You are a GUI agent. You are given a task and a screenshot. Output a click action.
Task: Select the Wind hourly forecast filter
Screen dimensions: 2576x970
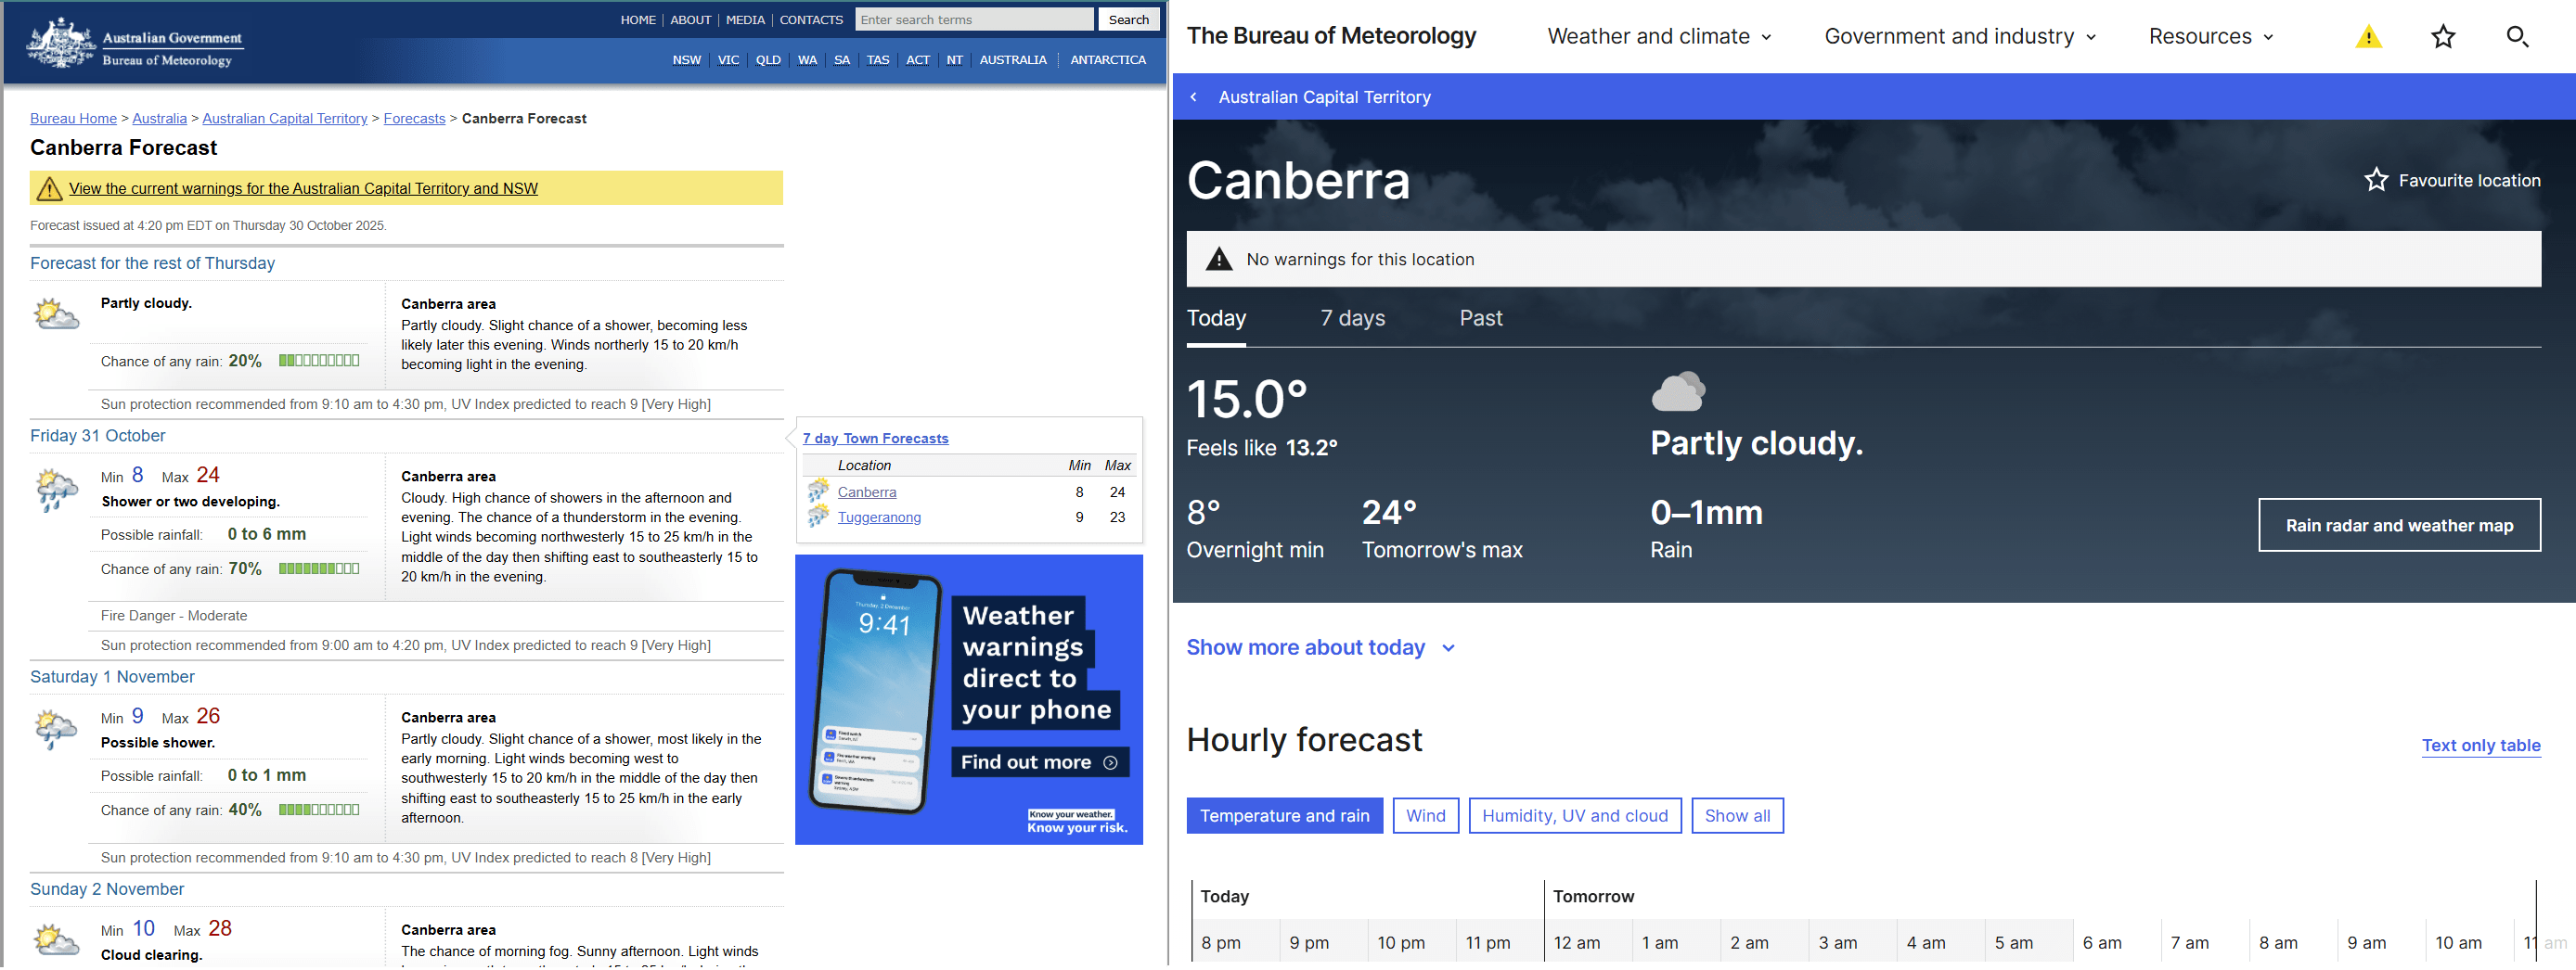[1425, 816]
